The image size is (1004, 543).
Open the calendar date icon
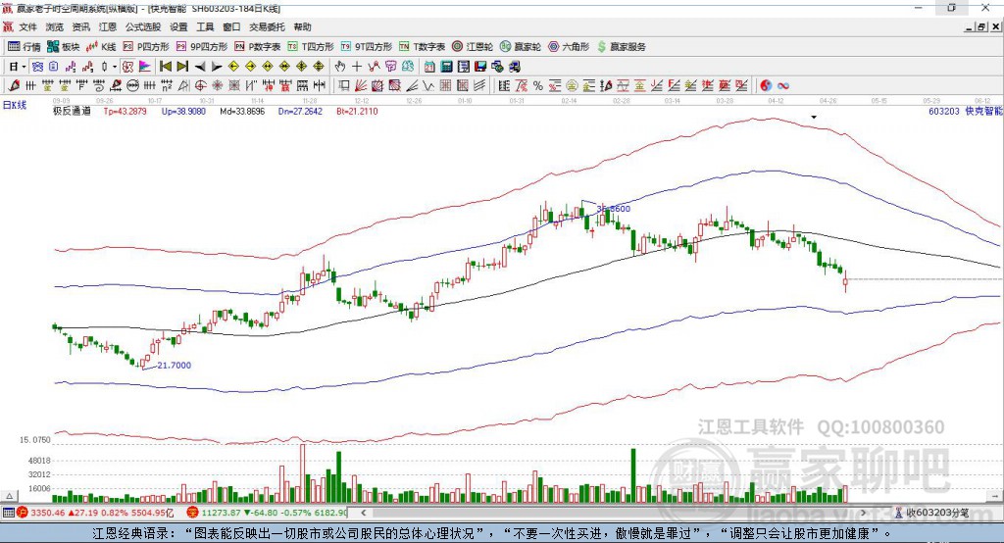click(429, 67)
